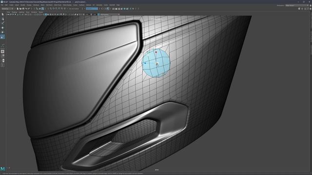Image resolution: width=312 pixels, height=175 pixels.
Task: Redo the action via status line
Action: [29, 9]
